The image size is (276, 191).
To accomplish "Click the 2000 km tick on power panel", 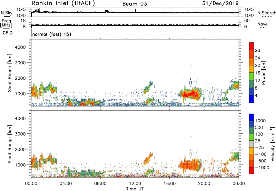I will coord(20,78).
